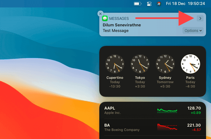The image size is (211, 139).
Task: Dismiss the Messages notification with X
Action: click(x=100, y=14)
